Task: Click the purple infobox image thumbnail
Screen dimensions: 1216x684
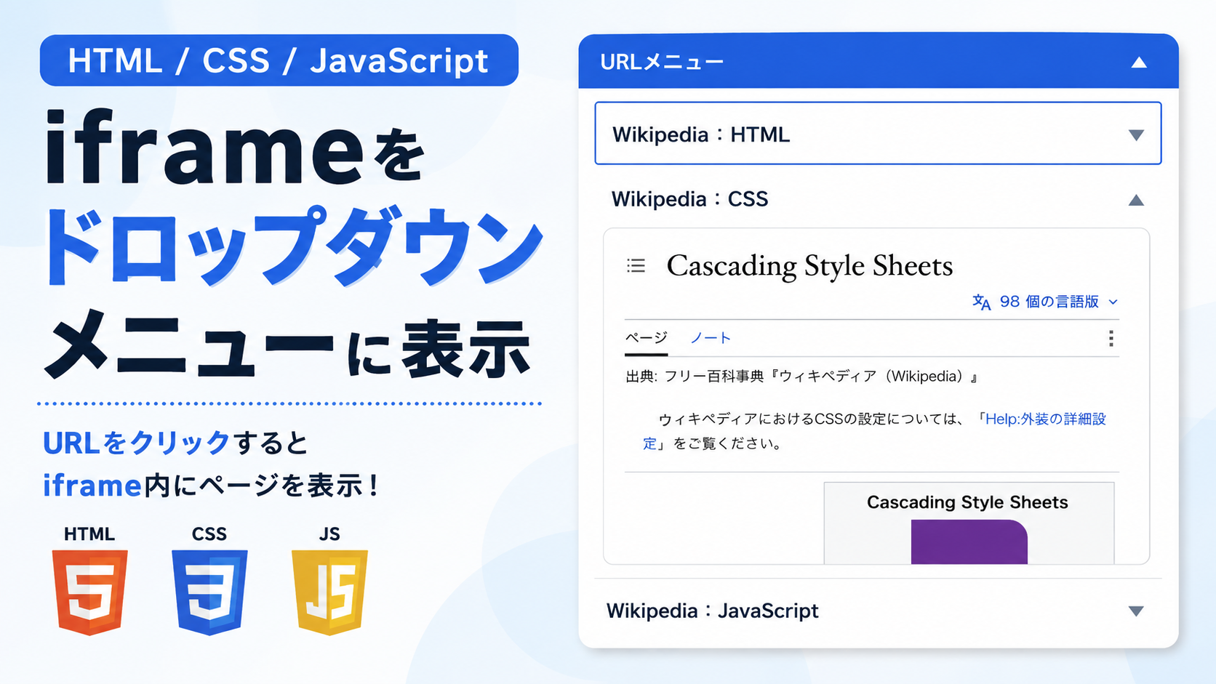Action: pos(969,542)
